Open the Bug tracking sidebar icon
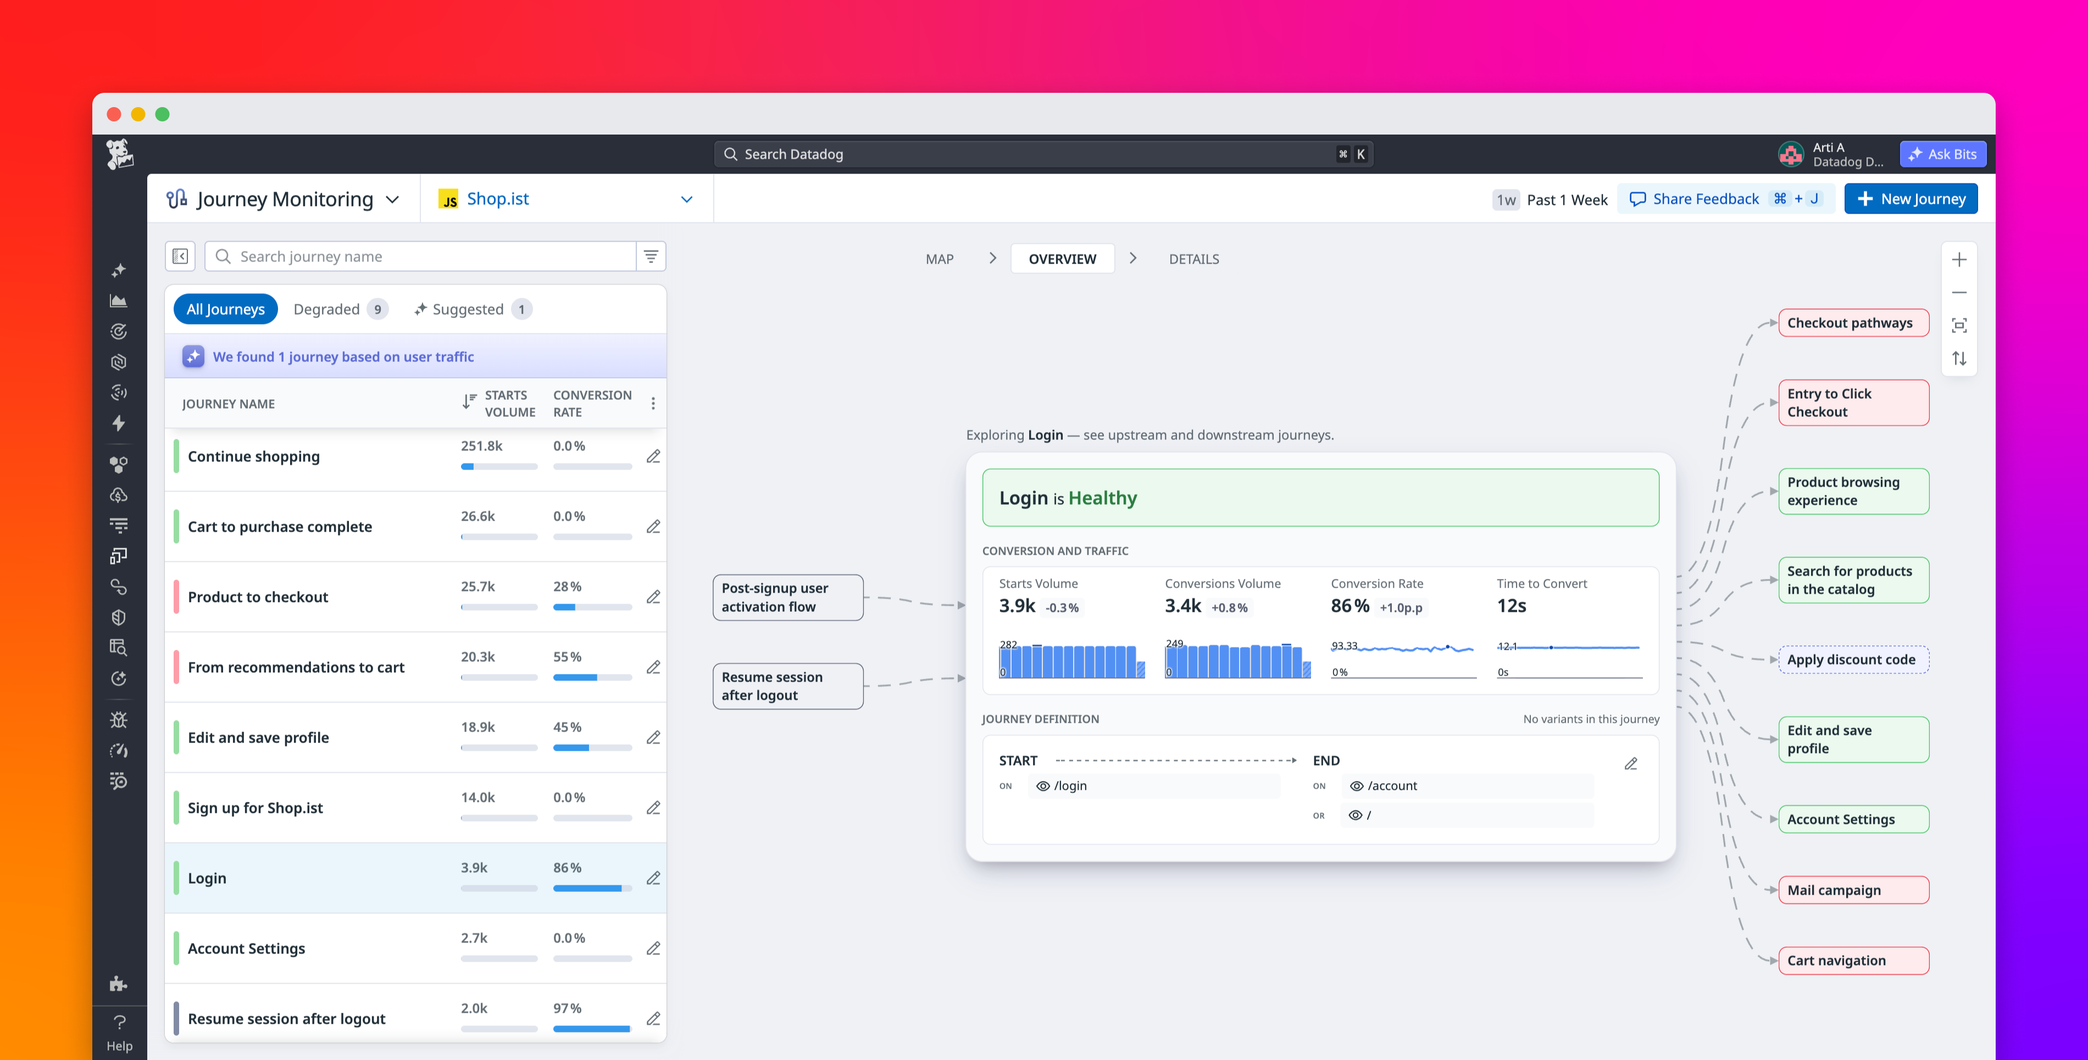Image resolution: width=2088 pixels, height=1060 pixels. click(x=118, y=719)
